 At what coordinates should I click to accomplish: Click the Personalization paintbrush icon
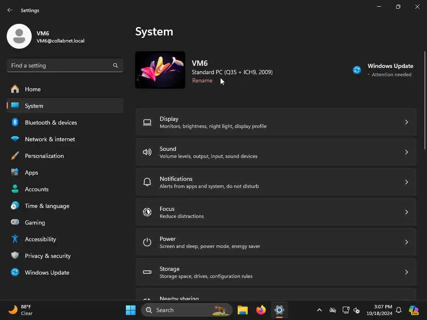[x=15, y=156]
